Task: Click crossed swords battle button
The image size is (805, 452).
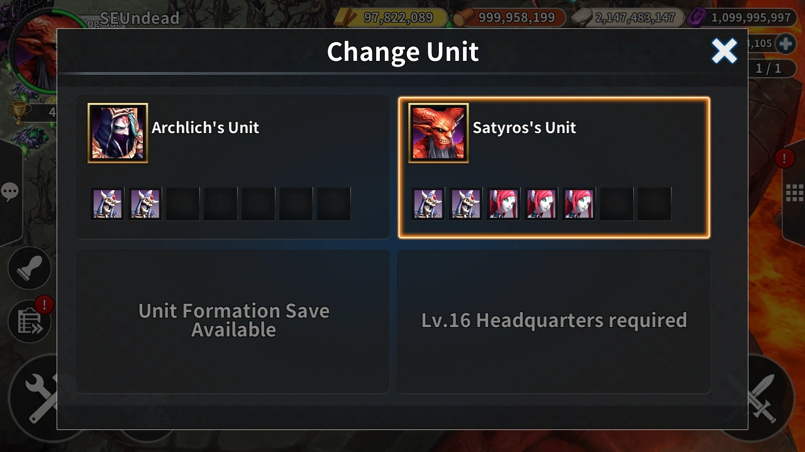Action: pos(761,397)
